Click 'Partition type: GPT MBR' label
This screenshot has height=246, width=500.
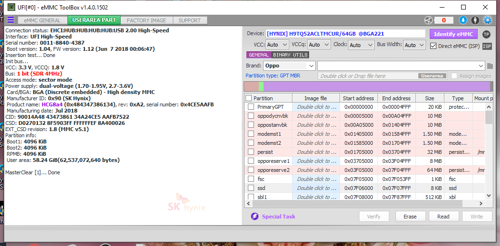(273, 76)
